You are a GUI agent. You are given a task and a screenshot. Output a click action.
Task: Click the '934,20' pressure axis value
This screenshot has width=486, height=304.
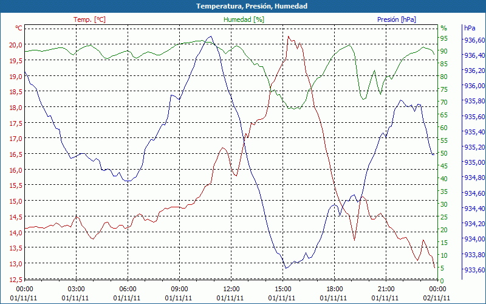click(x=474, y=224)
